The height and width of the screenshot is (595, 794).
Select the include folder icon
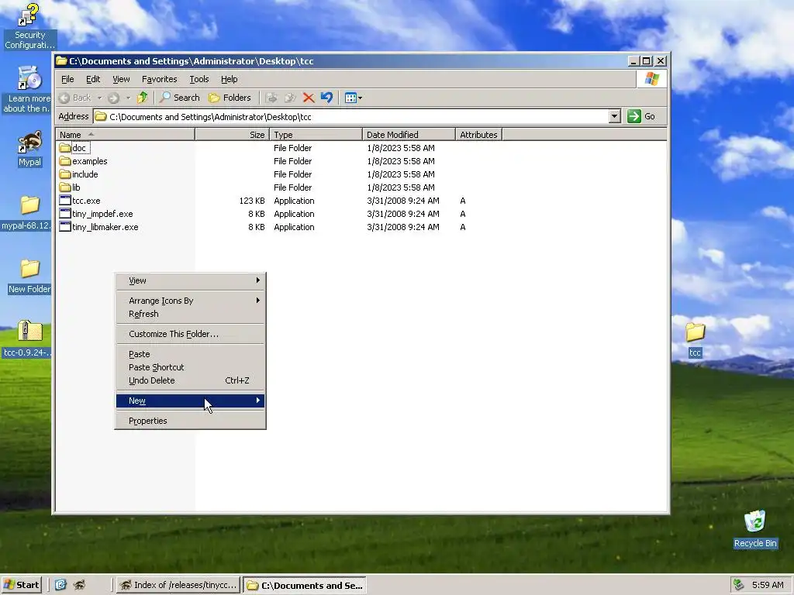point(65,174)
